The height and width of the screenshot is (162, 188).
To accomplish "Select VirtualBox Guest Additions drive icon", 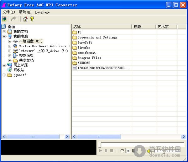I will coord(15,46).
